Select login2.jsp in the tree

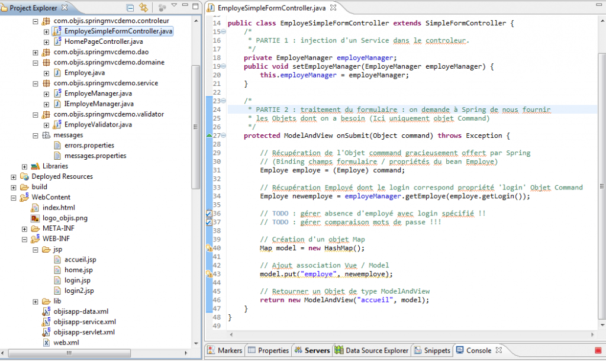pos(79,291)
